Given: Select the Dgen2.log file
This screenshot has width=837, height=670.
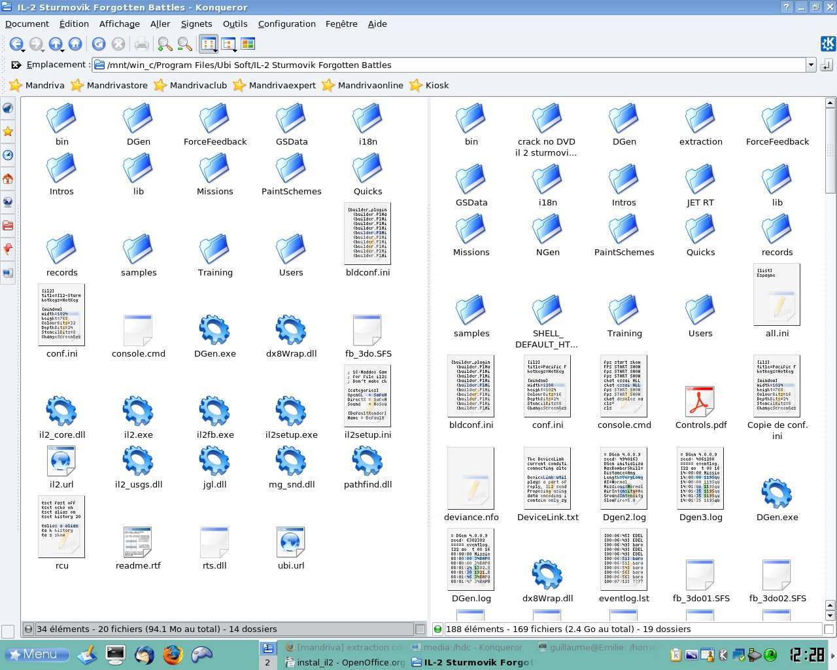Looking at the screenshot, I should [x=624, y=485].
